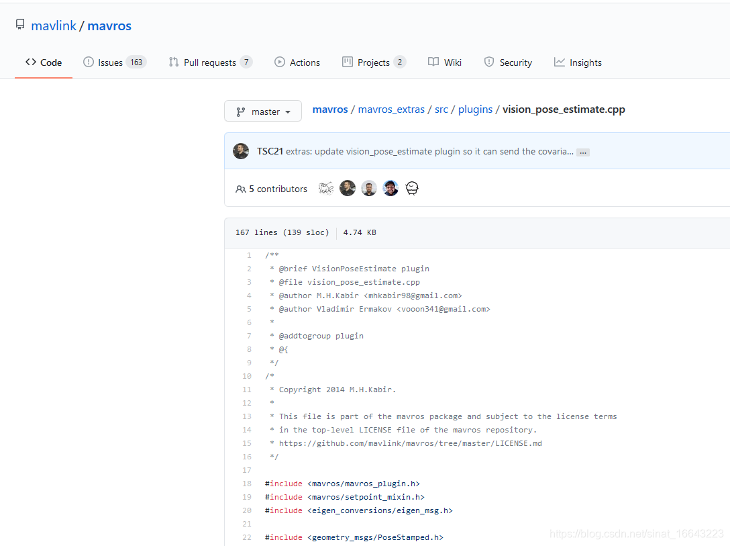Select line number 1 in code
Screen dimensions: 730x546
249,255
